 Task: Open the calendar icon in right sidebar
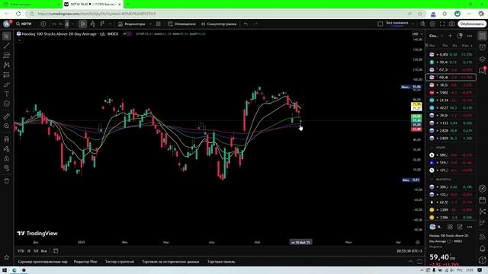pos(482,199)
